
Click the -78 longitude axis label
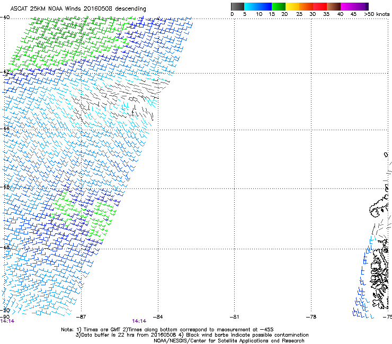click(x=311, y=317)
